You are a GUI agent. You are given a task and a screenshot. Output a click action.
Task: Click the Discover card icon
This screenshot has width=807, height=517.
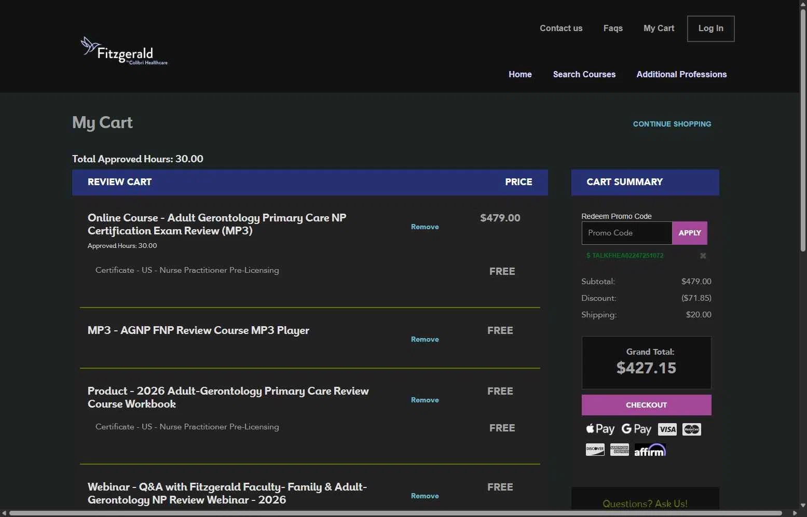point(595,450)
